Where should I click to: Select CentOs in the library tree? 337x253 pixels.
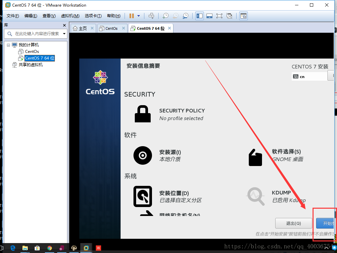click(32, 52)
